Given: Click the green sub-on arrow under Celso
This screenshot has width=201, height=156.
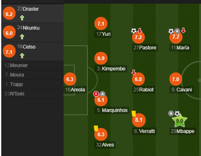Looking at the screenshot, I should pos(22,56).
